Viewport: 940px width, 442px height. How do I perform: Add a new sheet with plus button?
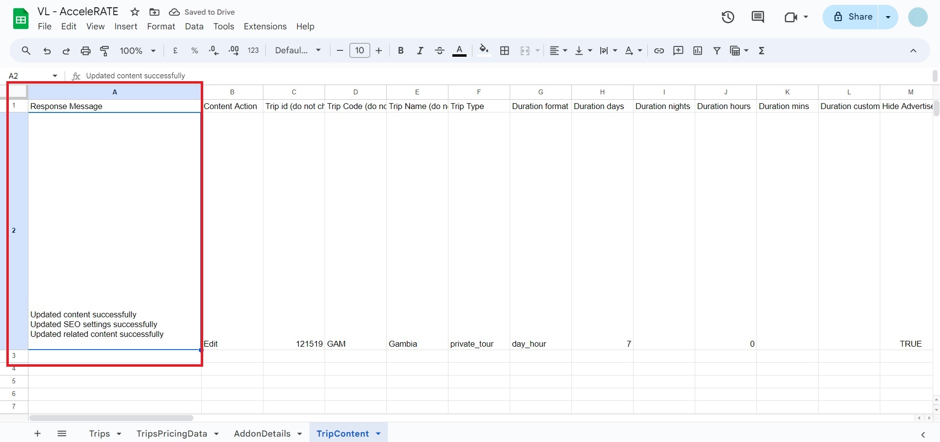pos(37,434)
